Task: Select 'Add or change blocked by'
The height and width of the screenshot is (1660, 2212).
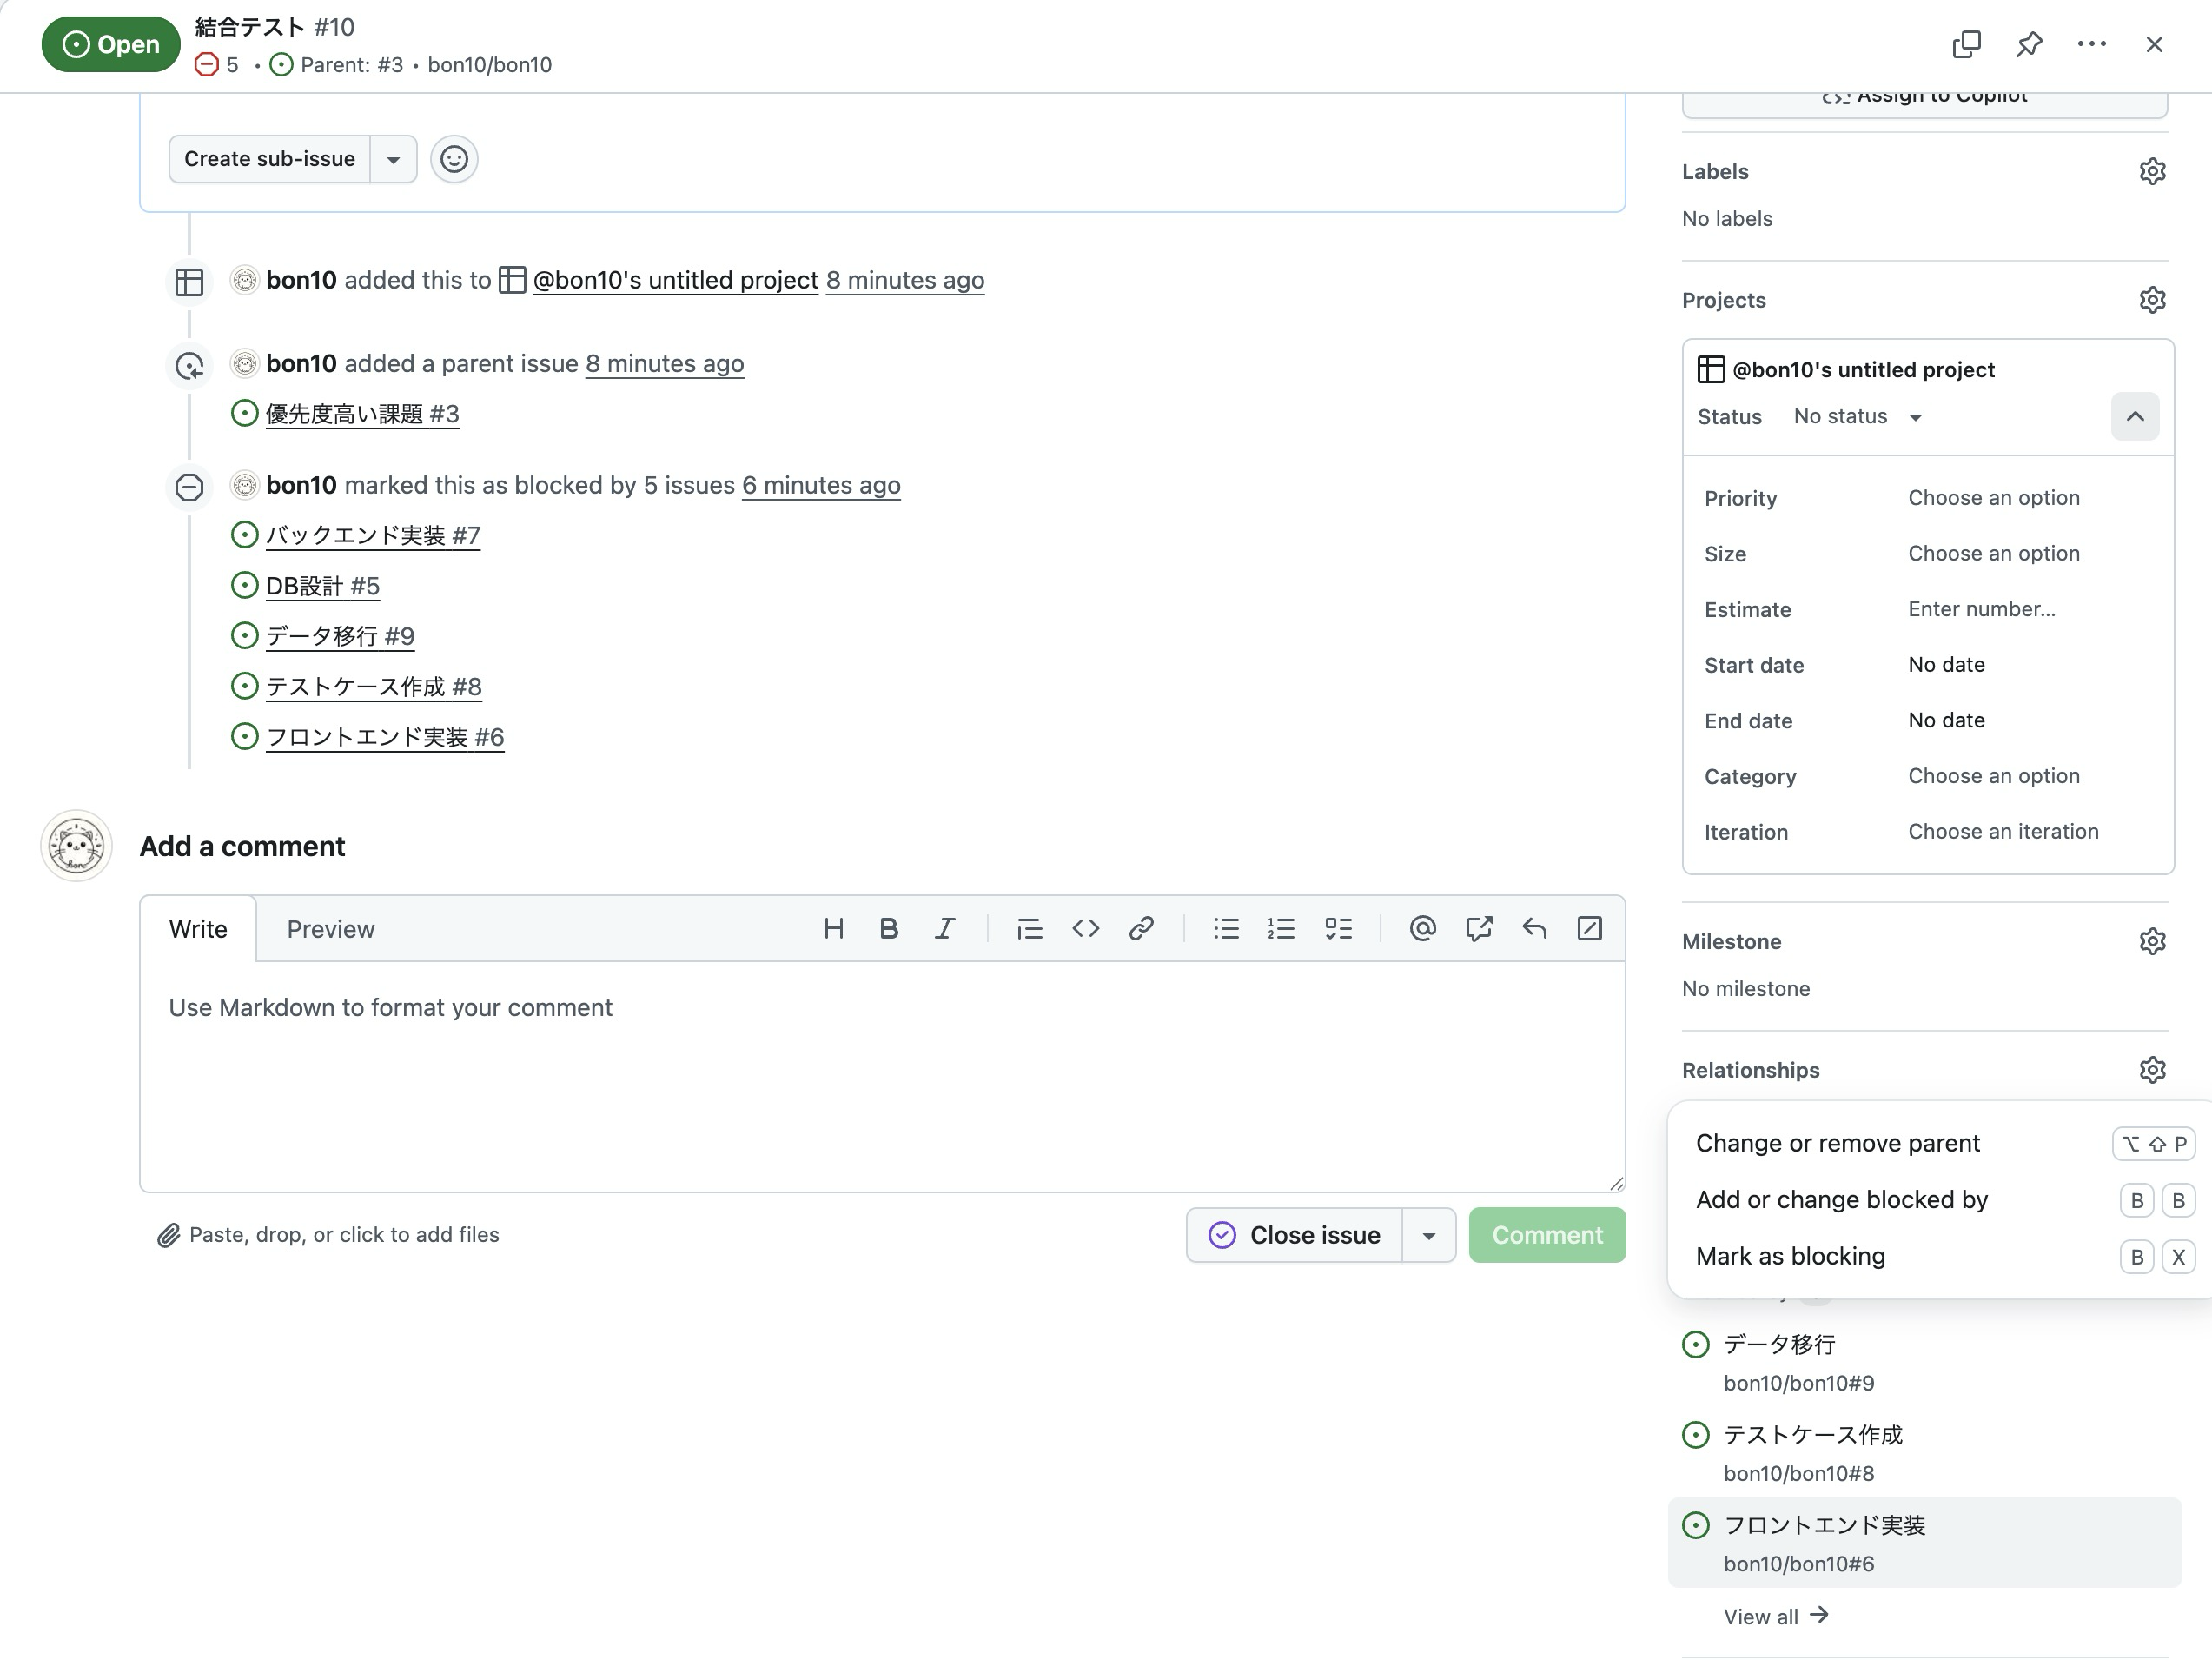Action: pos(1841,1199)
